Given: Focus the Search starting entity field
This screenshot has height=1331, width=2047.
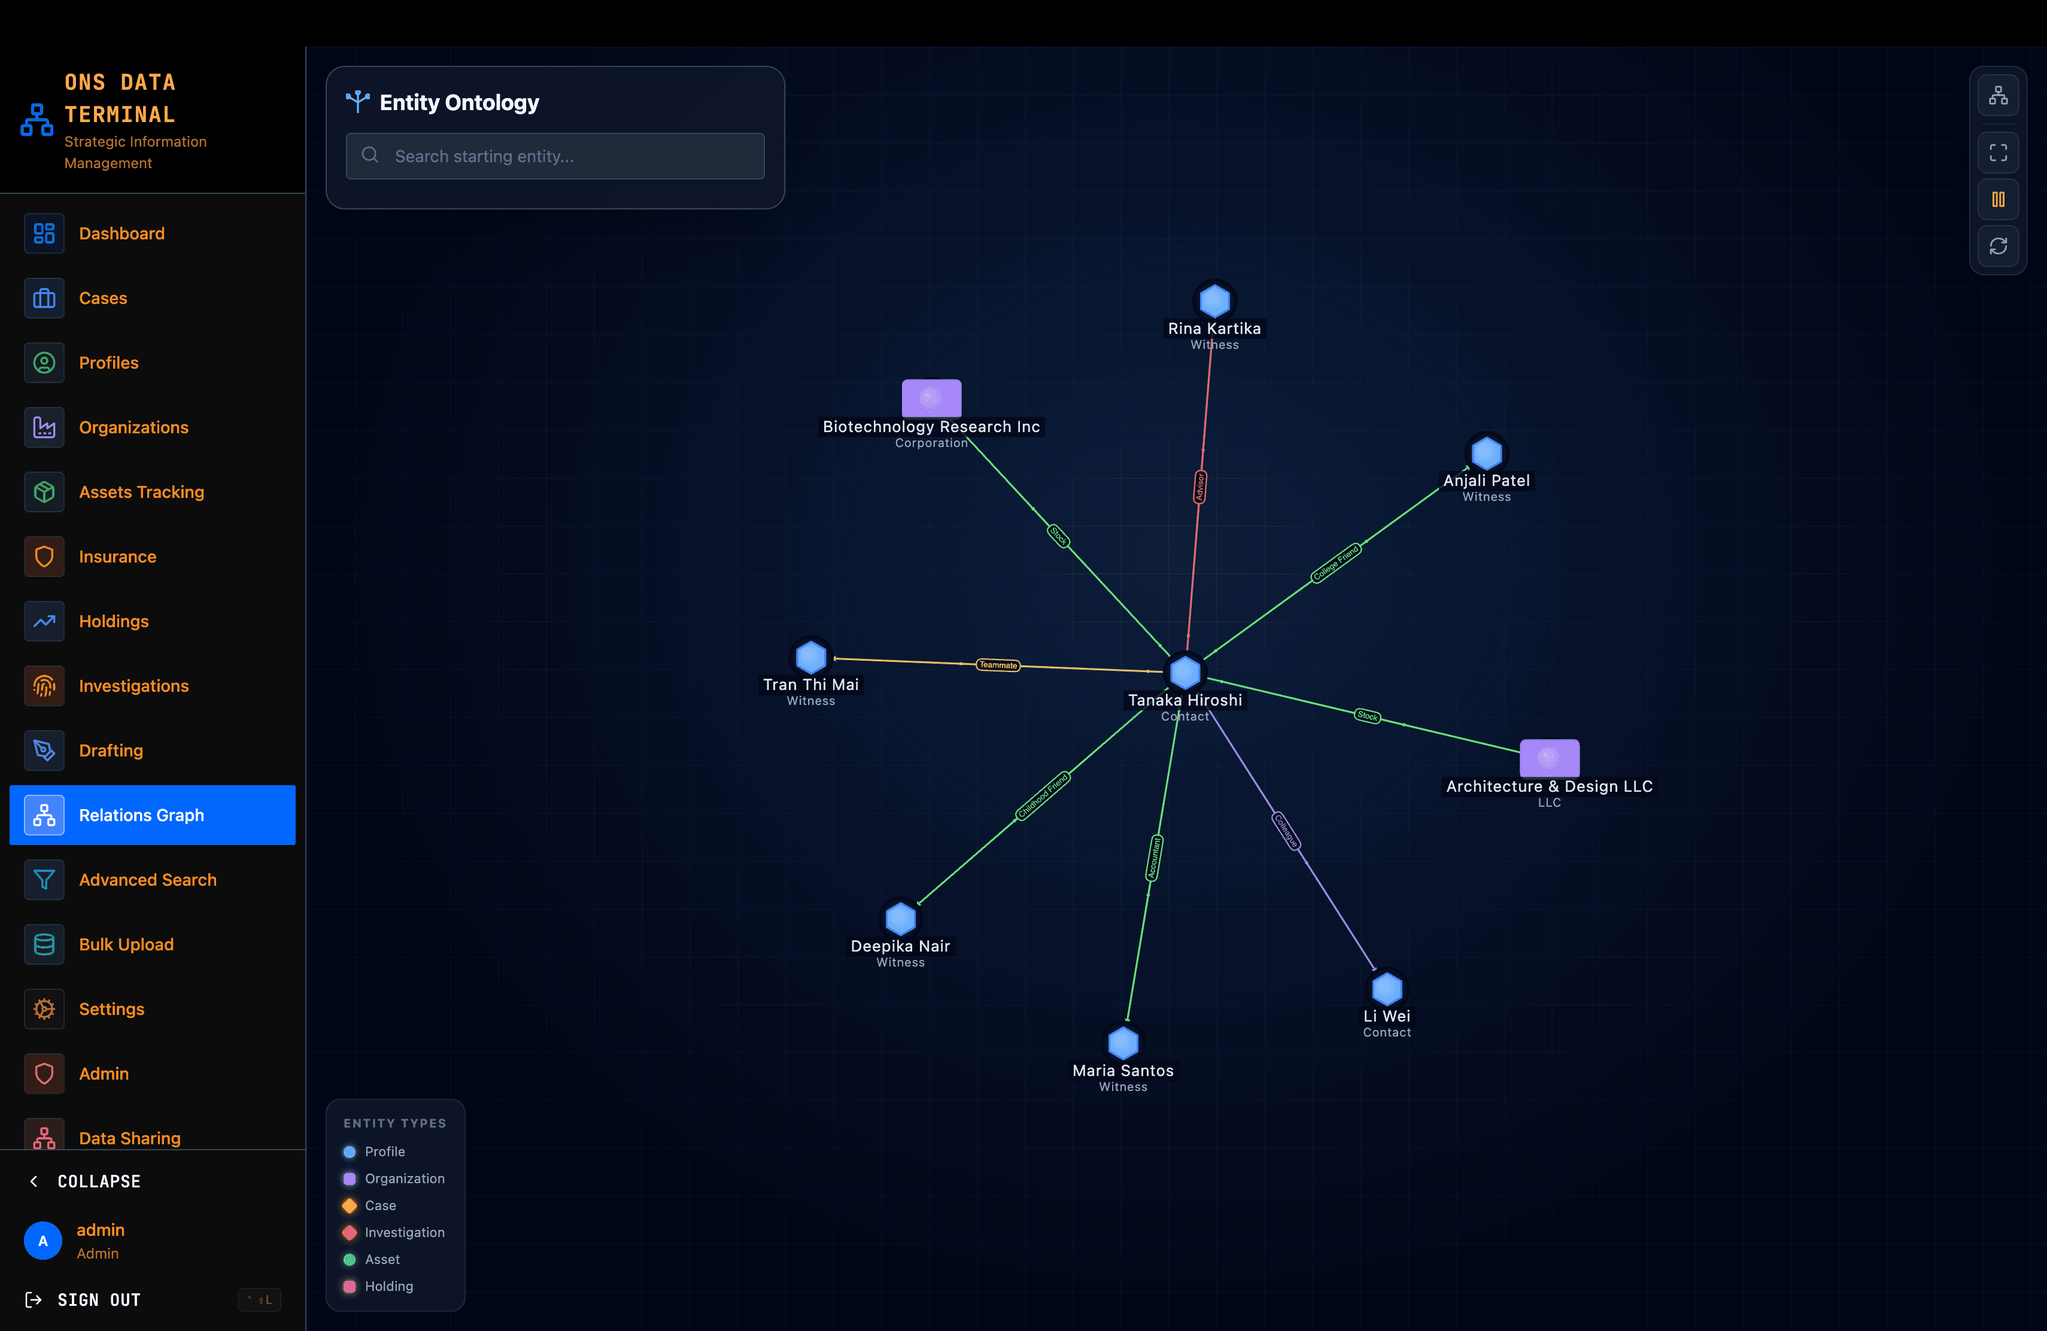Looking at the screenshot, I should point(555,156).
